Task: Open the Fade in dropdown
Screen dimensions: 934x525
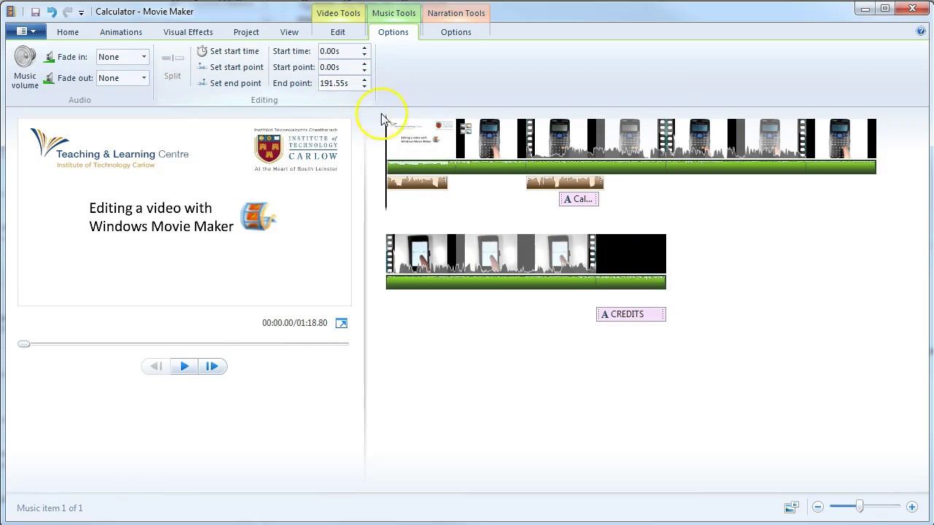Action: (144, 57)
